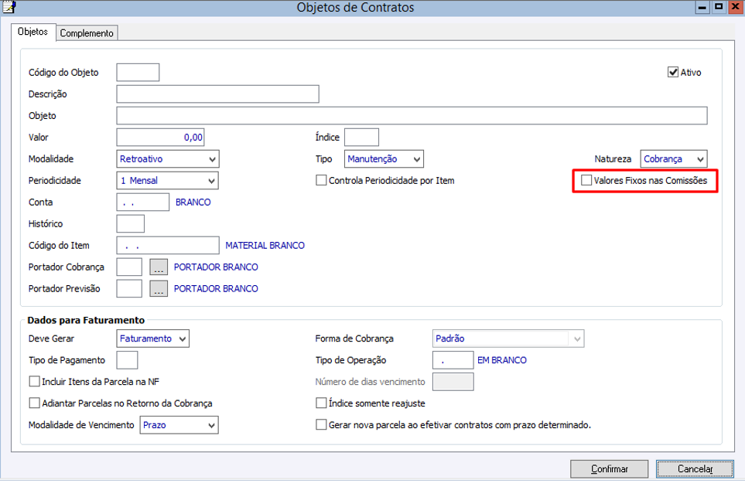The height and width of the screenshot is (483, 745).
Task: Click the window icon in the title bar
Action: pyautogui.click(x=9, y=7)
